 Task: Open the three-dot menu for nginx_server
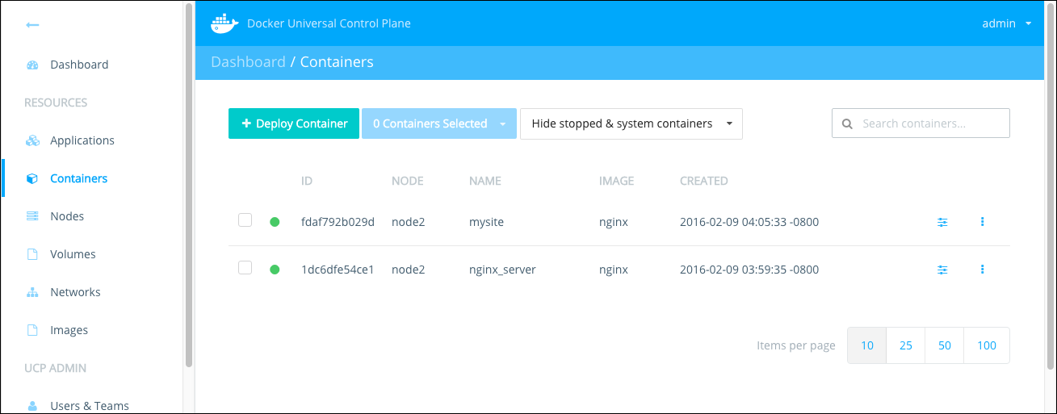coord(982,270)
